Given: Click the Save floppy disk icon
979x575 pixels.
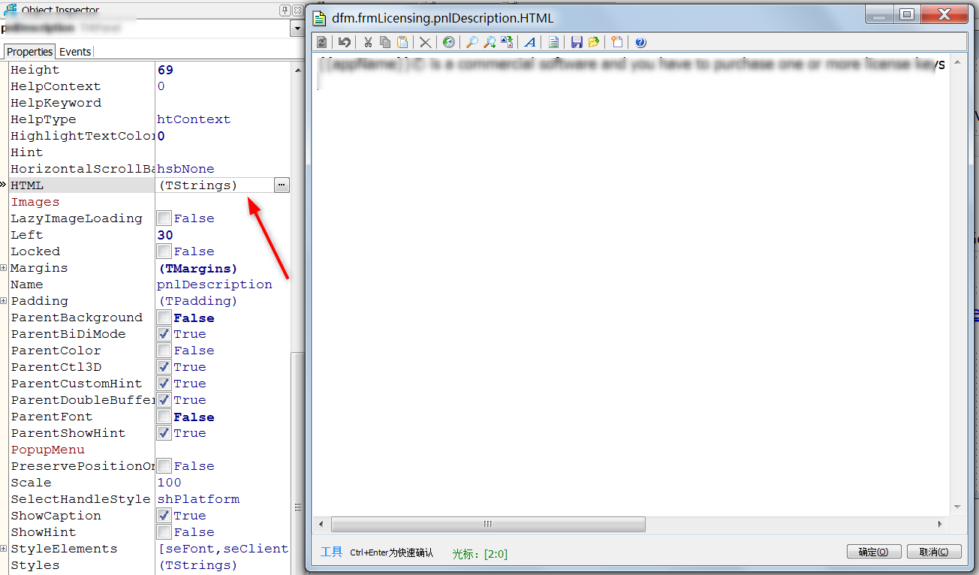Looking at the screenshot, I should [576, 43].
